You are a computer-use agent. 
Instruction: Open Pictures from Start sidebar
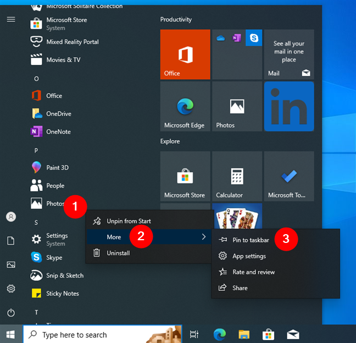tap(11, 264)
